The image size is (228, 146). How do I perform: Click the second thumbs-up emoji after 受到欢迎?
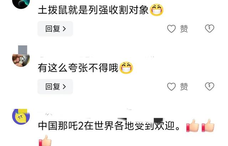(x=208, y=126)
